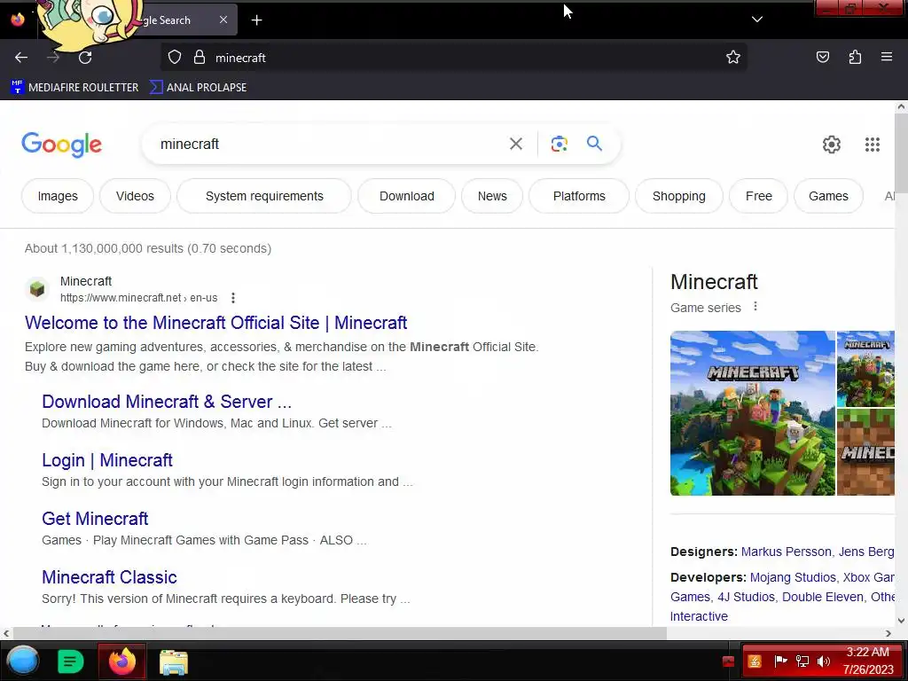Search by image with Google Lens
This screenshot has height=681, width=908.
tap(559, 144)
